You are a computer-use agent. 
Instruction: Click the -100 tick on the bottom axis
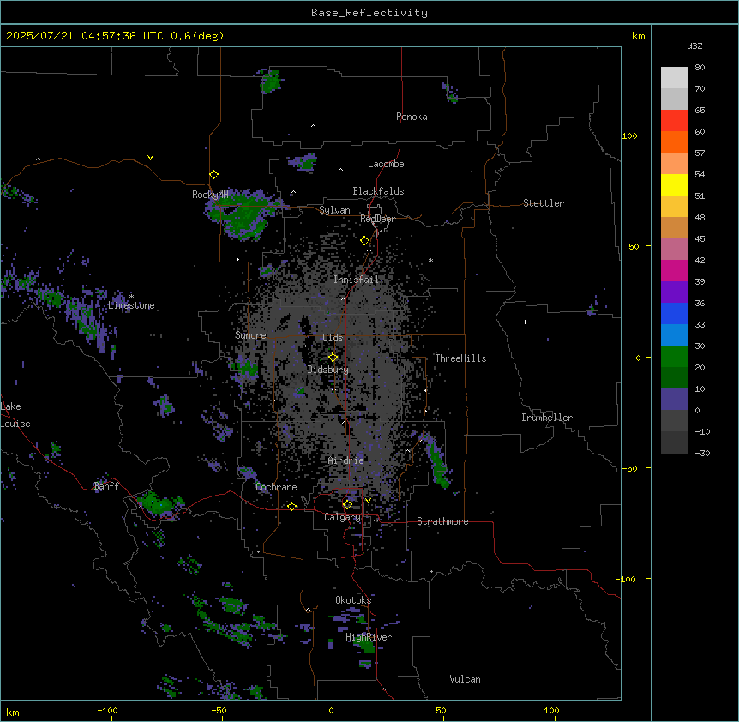click(108, 710)
